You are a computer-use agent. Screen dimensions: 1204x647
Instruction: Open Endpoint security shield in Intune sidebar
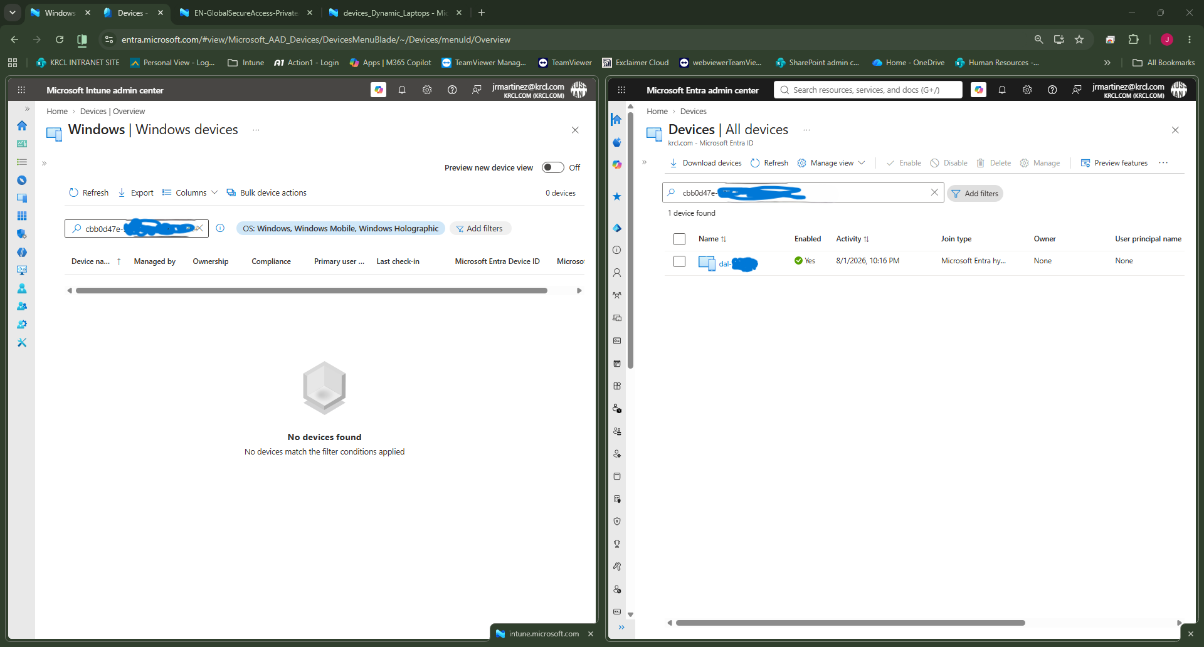click(22, 234)
